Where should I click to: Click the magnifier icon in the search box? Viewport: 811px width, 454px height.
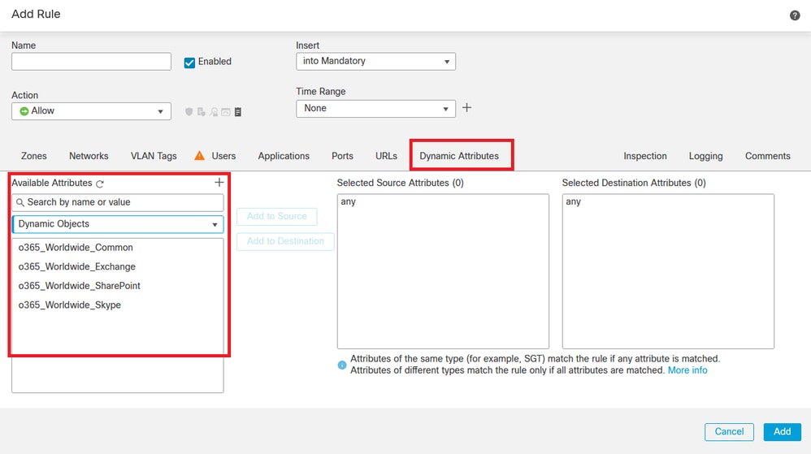[x=20, y=203]
